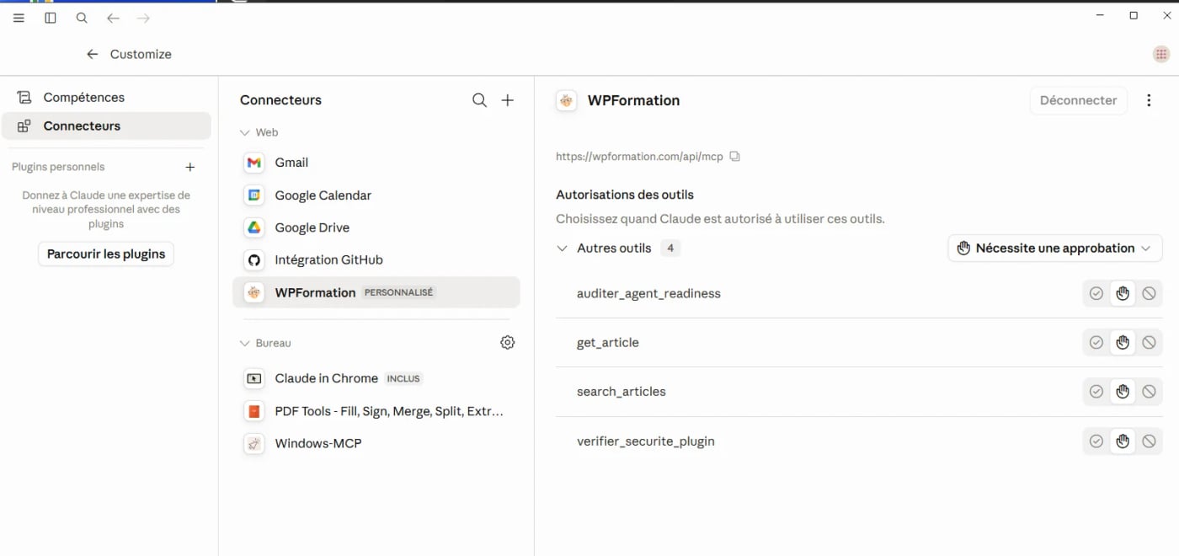
Task: Toggle the sidebar panel icon
Action: 51,18
